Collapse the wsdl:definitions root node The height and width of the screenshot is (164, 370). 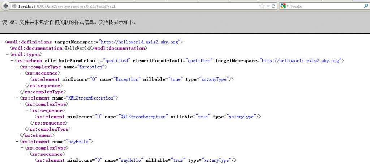[x=3, y=42]
